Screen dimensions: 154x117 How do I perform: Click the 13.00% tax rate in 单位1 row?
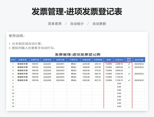[109, 64]
